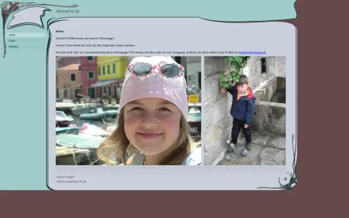Click the scroll-to-top double arrow icon

click(286, 179)
